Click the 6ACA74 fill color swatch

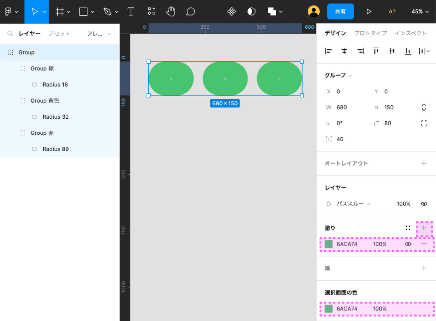coord(329,244)
